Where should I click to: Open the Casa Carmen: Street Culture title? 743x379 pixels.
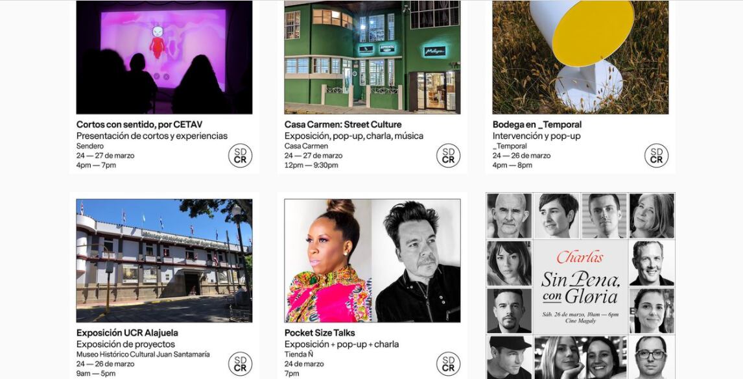click(342, 125)
